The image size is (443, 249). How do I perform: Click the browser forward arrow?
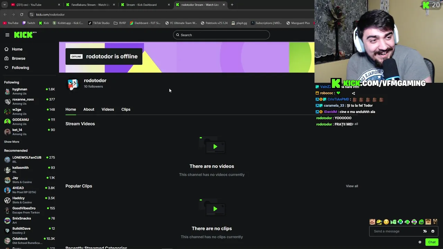13,15
